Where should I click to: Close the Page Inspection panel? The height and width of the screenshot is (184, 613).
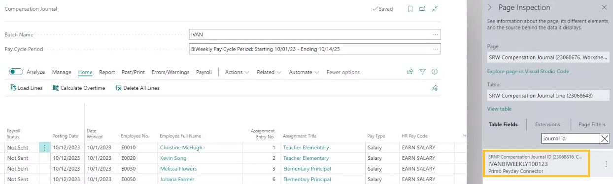pyautogui.click(x=605, y=7)
